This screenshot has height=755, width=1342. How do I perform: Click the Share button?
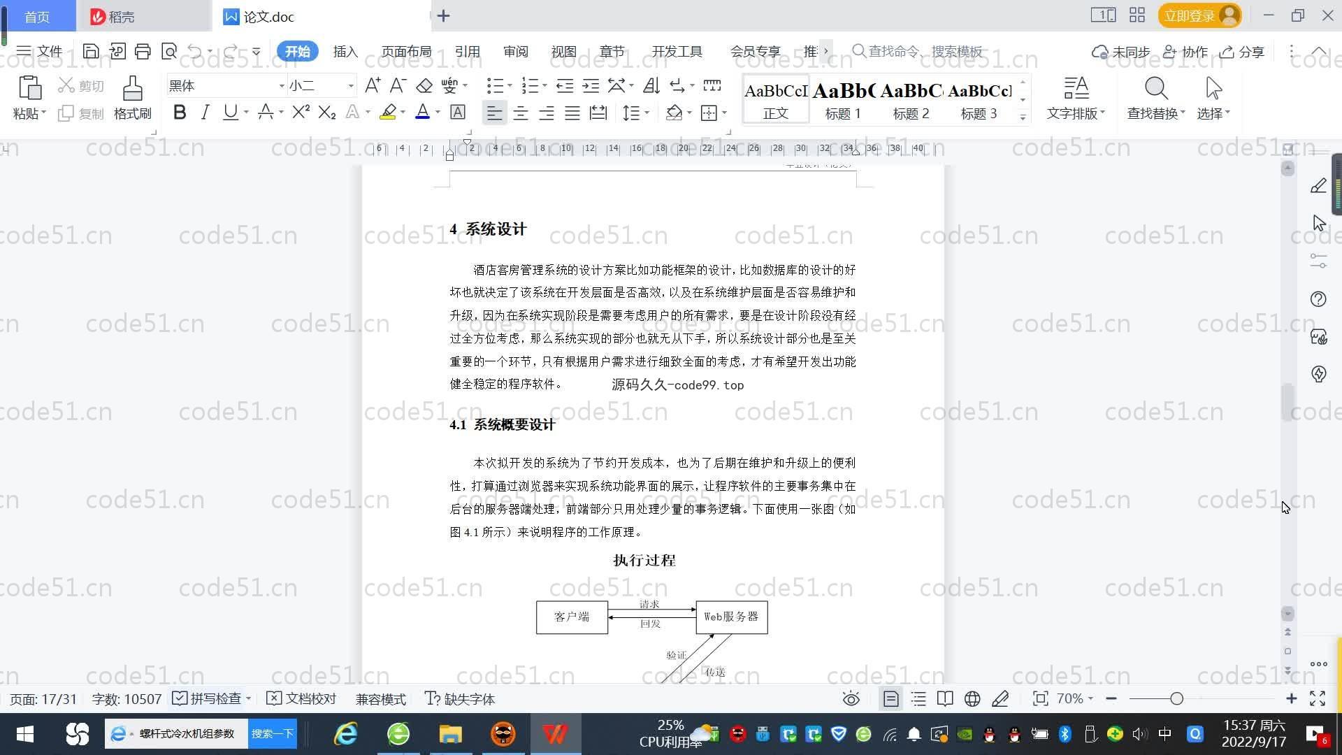click(x=1242, y=52)
